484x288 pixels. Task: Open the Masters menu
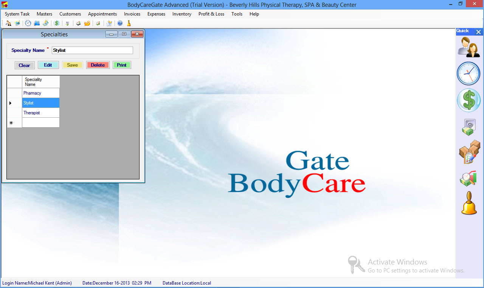point(44,14)
